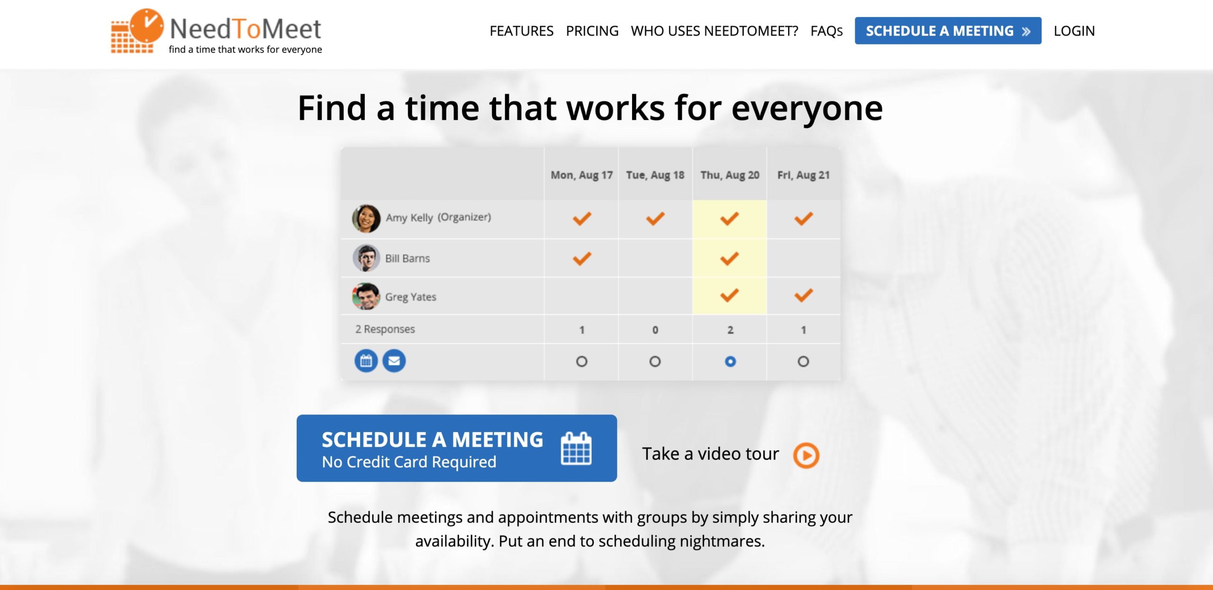The height and width of the screenshot is (590, 1213).
Task: Click the Tue, Aug 18 column header
Action: 655,175
